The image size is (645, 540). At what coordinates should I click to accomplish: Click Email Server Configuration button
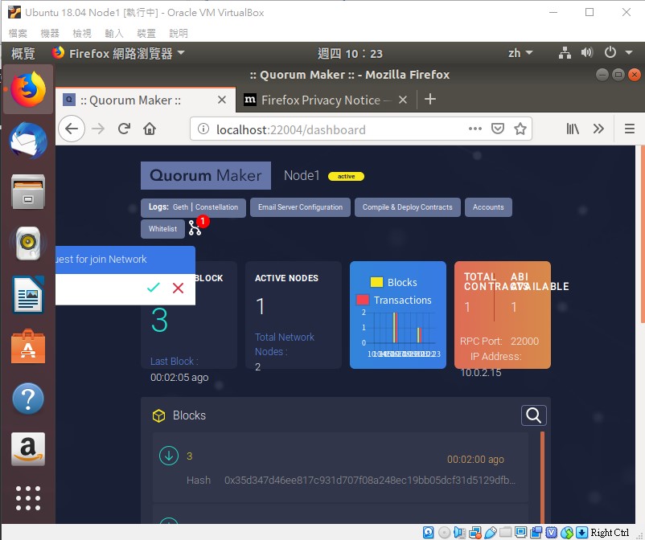click(x=300, y=207)
